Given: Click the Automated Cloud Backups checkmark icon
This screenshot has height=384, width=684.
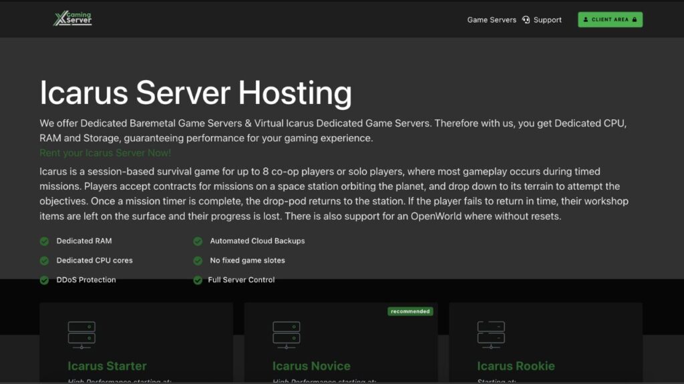Looking at the screenshot, I should [x=198, y=241].
